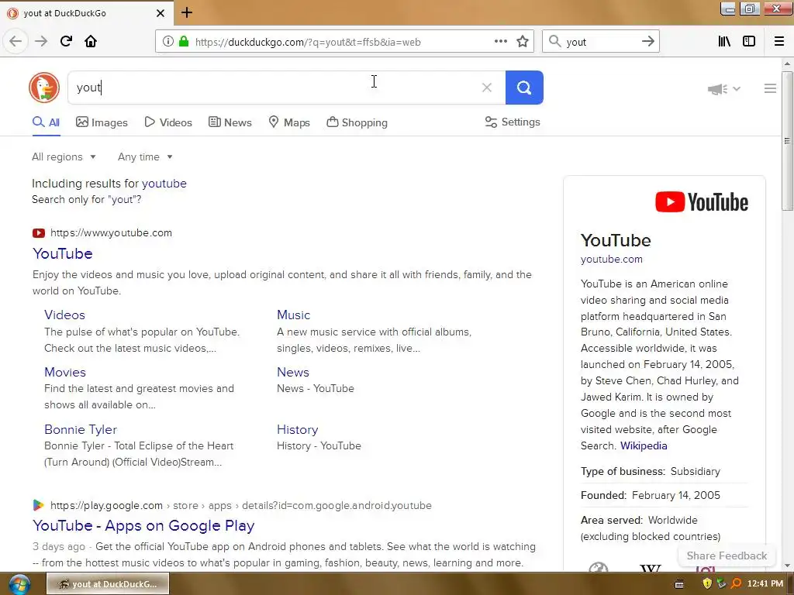Screen dimensions: 794x595
Task: Click the yellow shield tray icon
Action: pos(707,584)
